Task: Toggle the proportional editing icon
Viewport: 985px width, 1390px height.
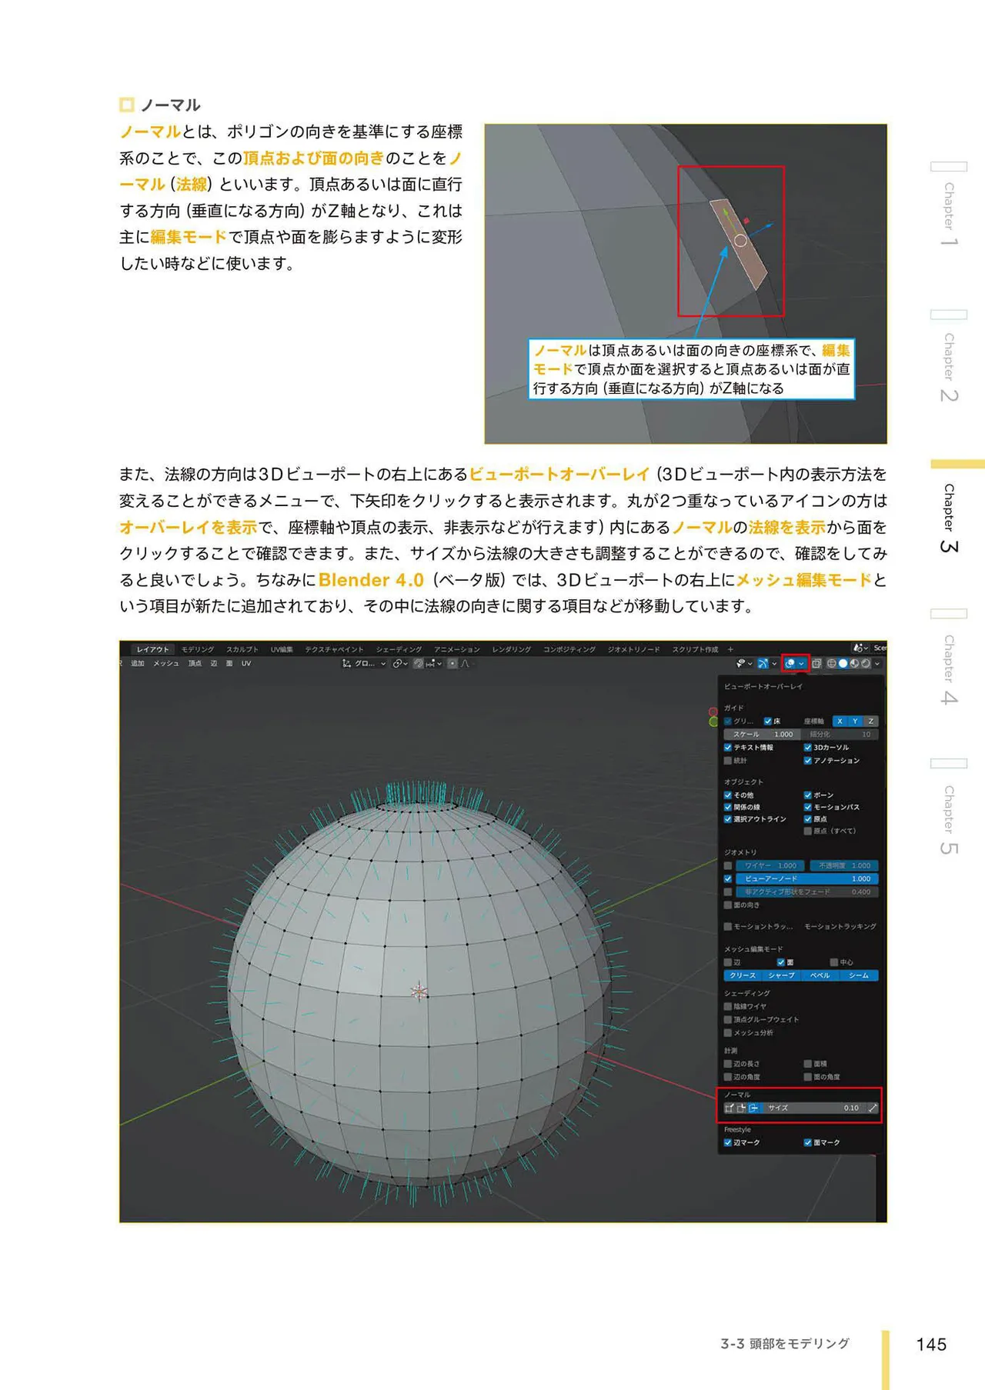Action: tap(452, 663)
